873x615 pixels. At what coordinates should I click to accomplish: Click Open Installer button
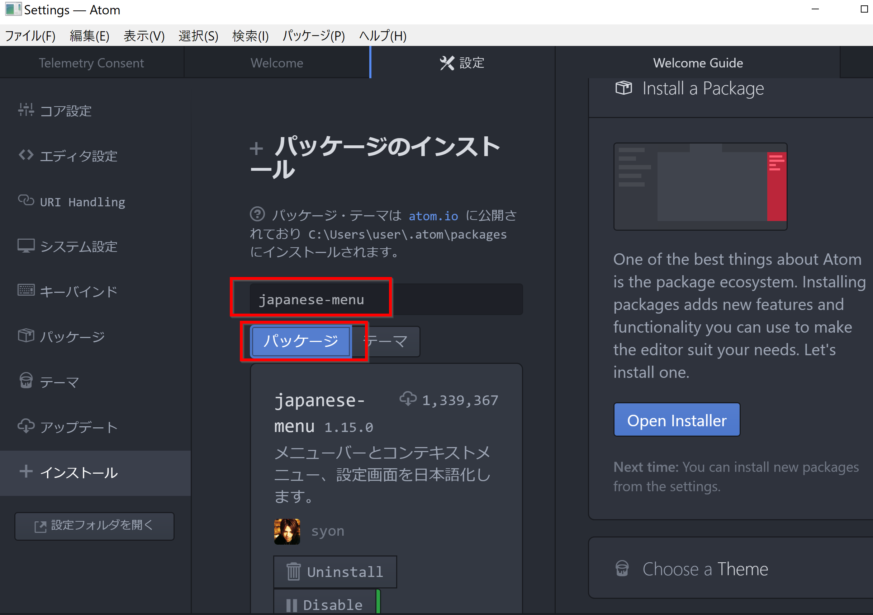point(677,420)
